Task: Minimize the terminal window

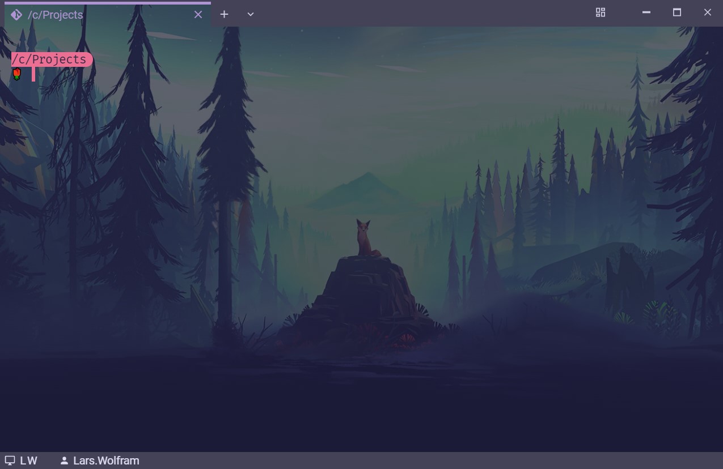Action: pos(646,12)
